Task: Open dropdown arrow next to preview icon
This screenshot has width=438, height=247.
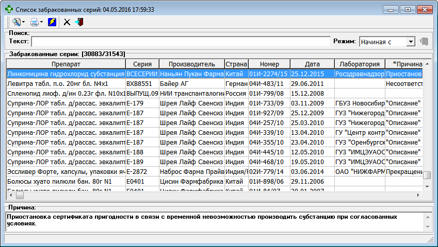Action: (23, 22)
